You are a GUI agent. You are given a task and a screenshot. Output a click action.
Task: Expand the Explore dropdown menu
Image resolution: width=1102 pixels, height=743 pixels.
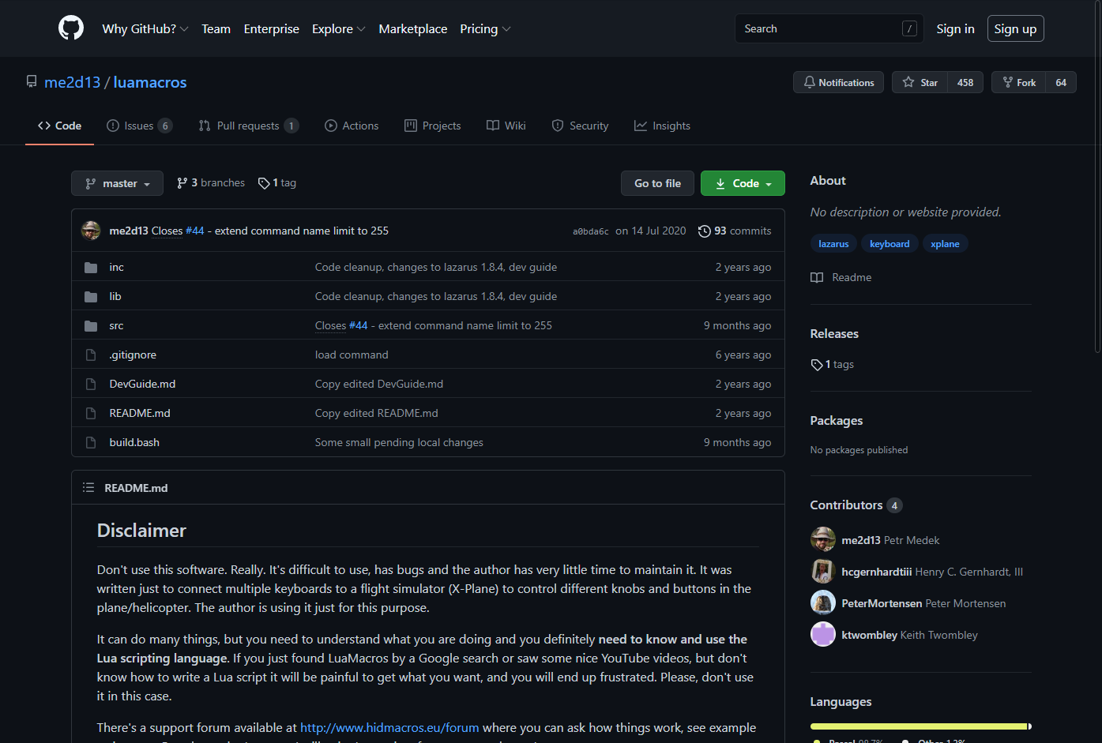coord(338,28)
